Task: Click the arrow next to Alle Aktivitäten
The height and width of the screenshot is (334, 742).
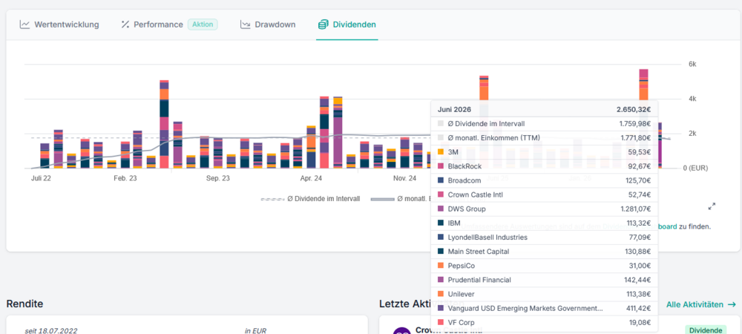Action: click(x=732, y=304)
